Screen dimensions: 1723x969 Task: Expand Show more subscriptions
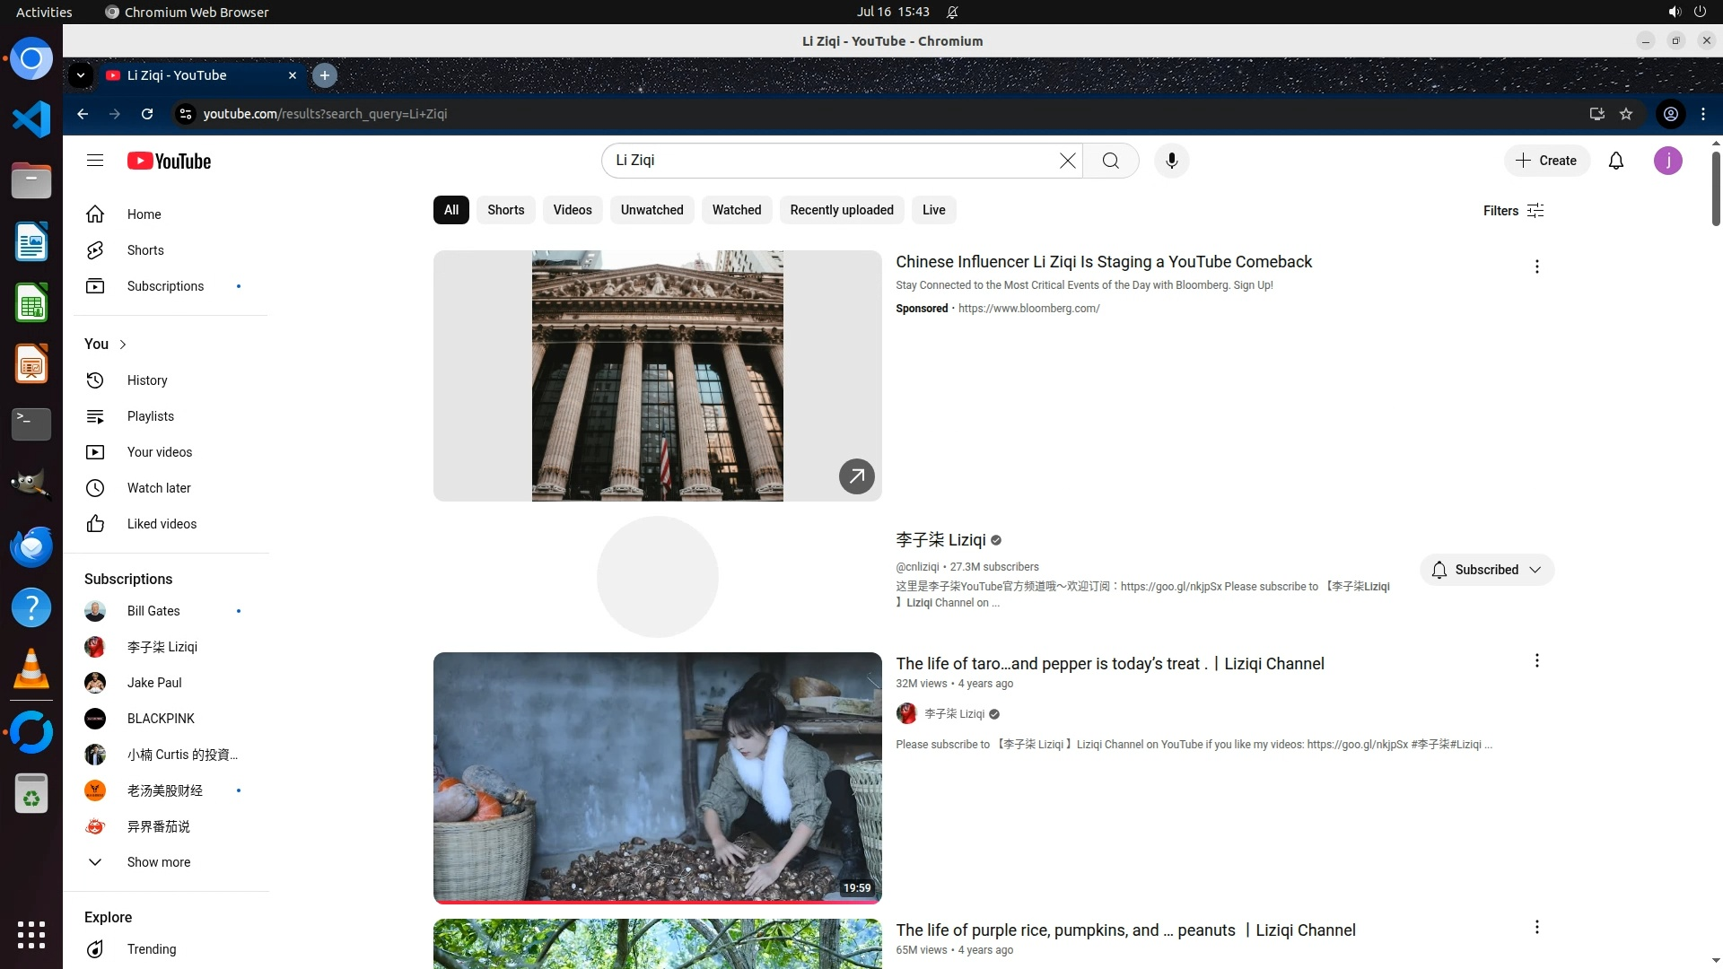[158, 862]
